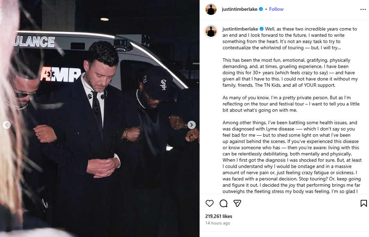Open justintimberlake username in the caption
This screenshot has height=237, width=369.
[240, 29]
